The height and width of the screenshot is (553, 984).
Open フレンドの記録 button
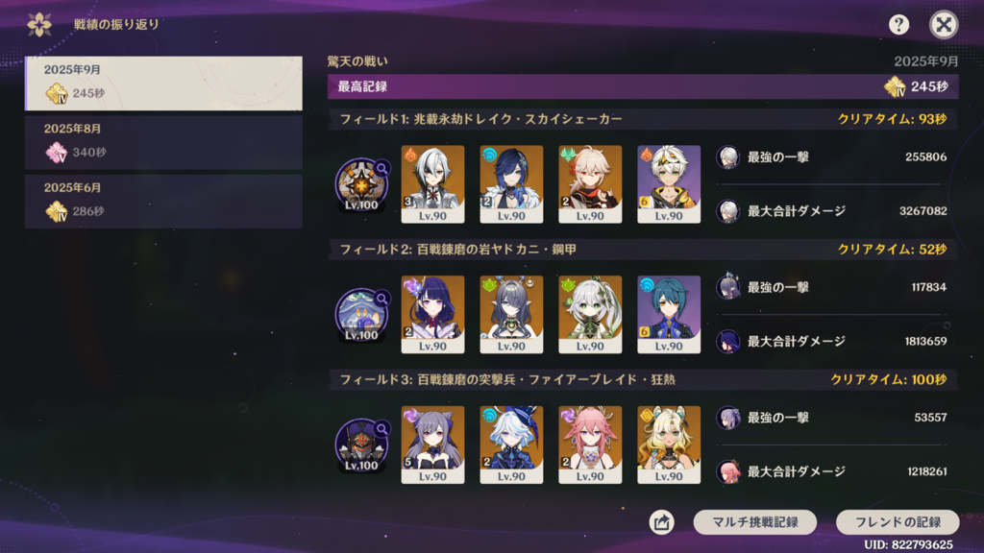pyautogui.click(x=898, y=522)
